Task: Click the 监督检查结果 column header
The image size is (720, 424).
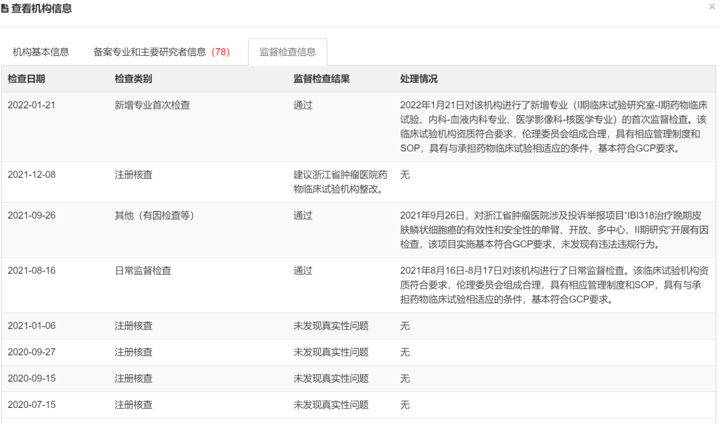Action: 322,79
